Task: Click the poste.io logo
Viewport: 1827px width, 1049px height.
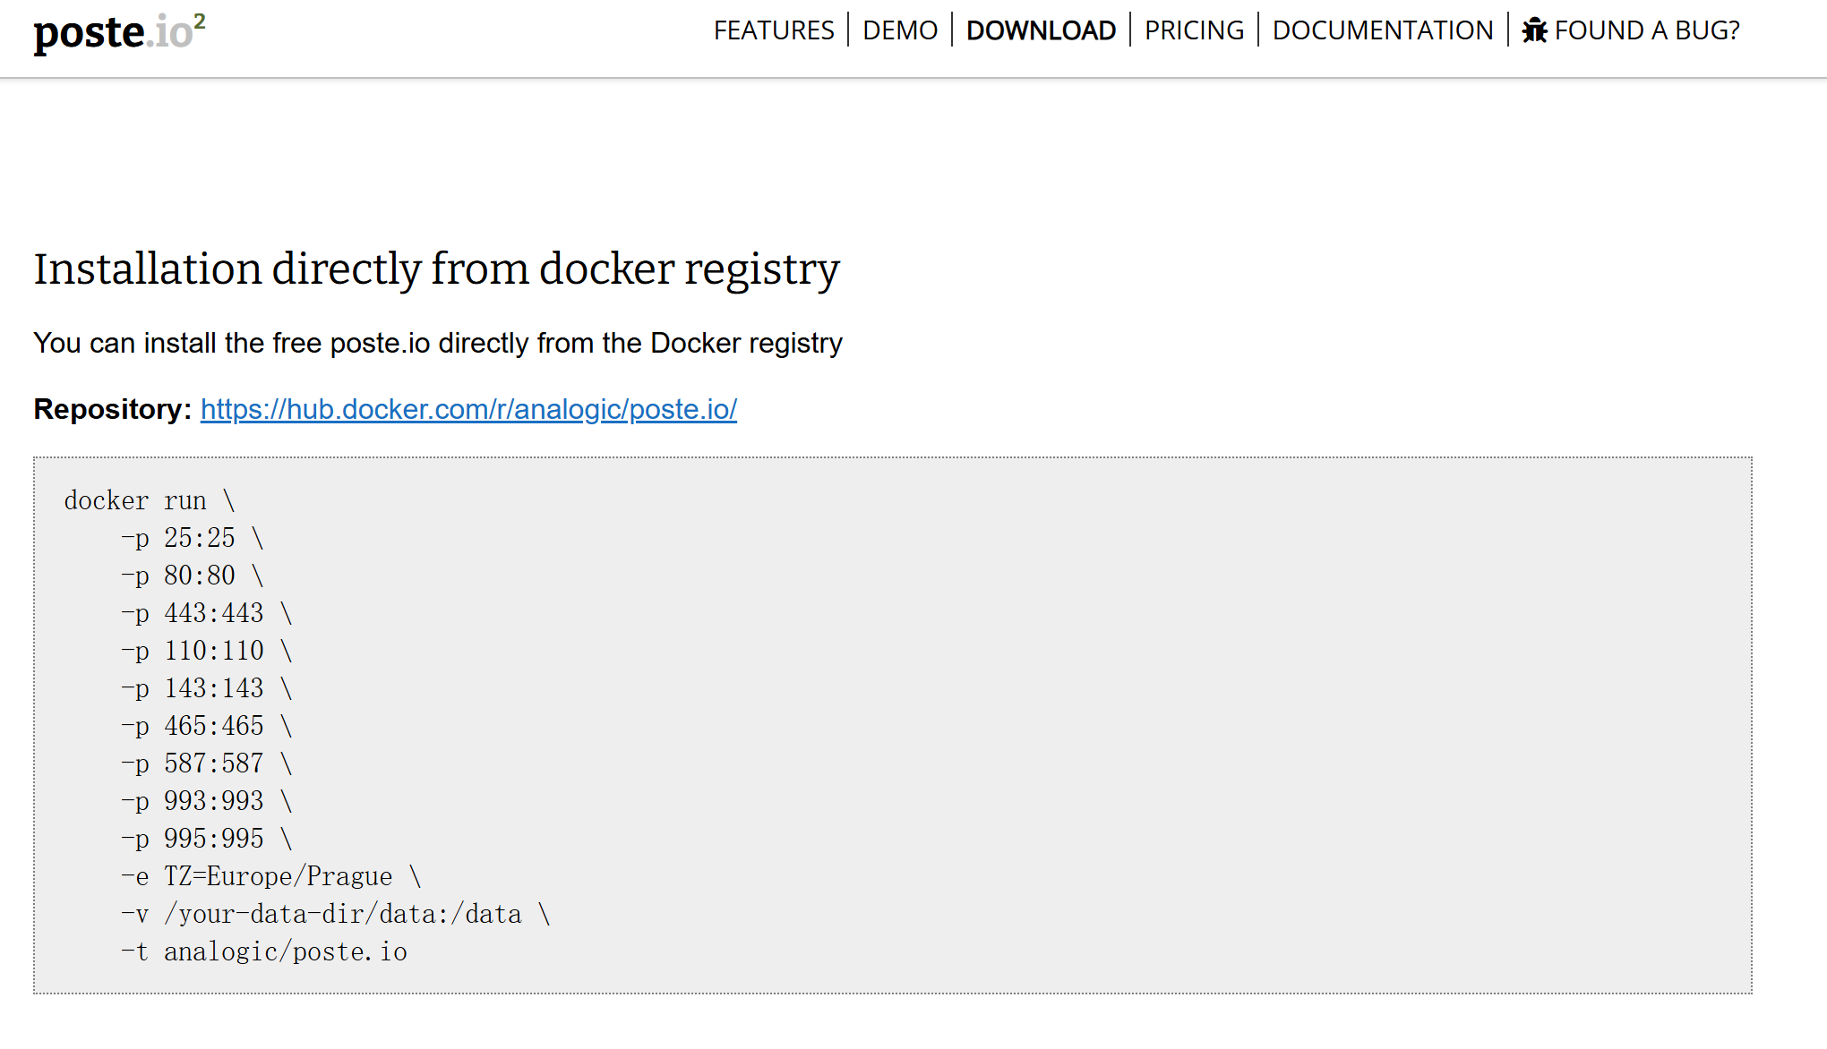Action: tap(120, 32)
